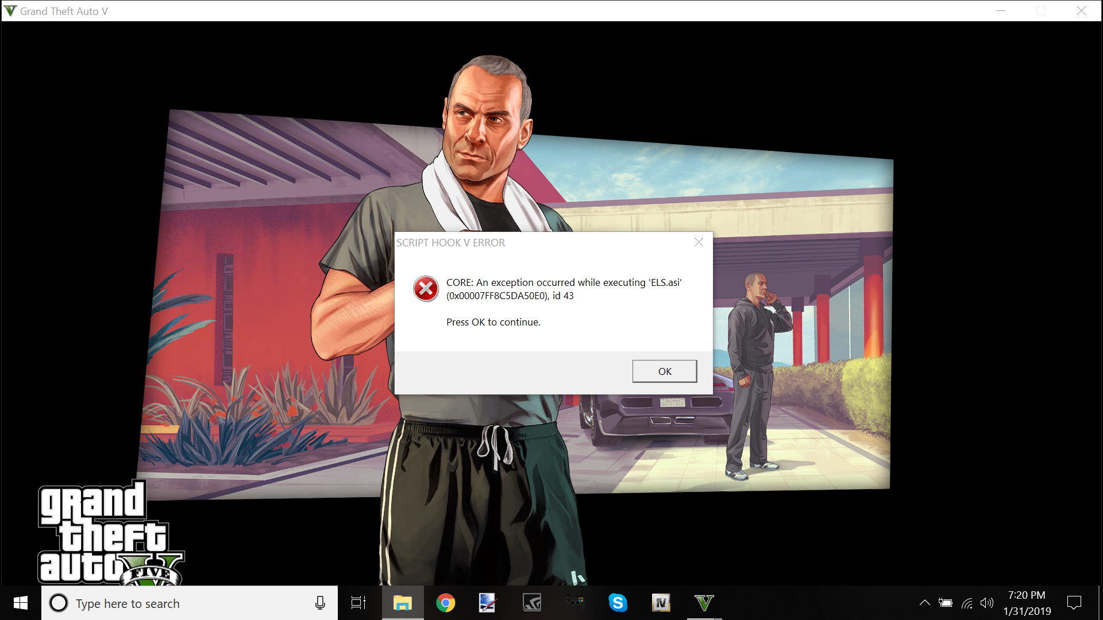
Task: Open the gold N app in the taskbar
Action: (x=661, y=603)
